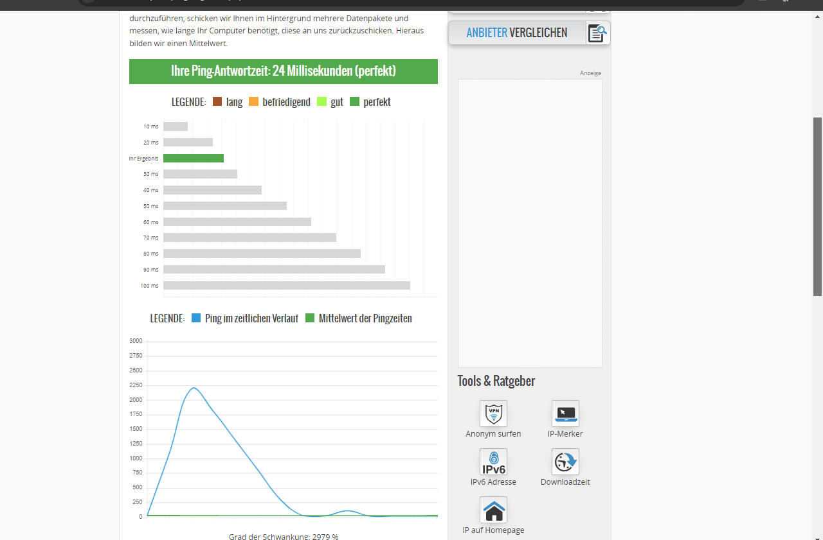The height and width of the screenshot is (540, 823).
Task: Open the IP-Merker laptop icon
Action: tap(565, 414)
